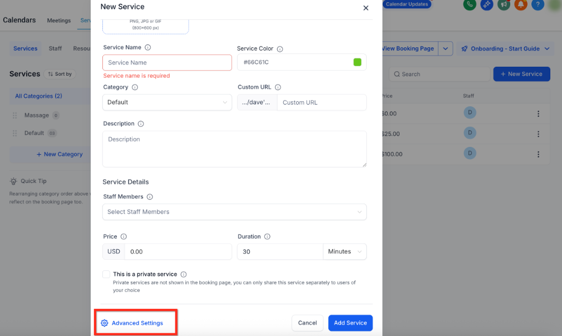
Task: Click the blue help question mark icon
Action: [x=537, y=4]
